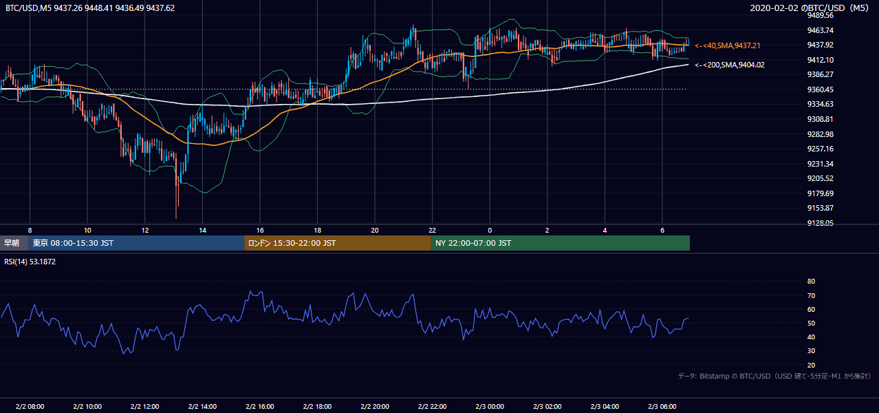Click price axis value 9360.45
This screenshot has height=413, width=879.
click(x=820, y=89)
